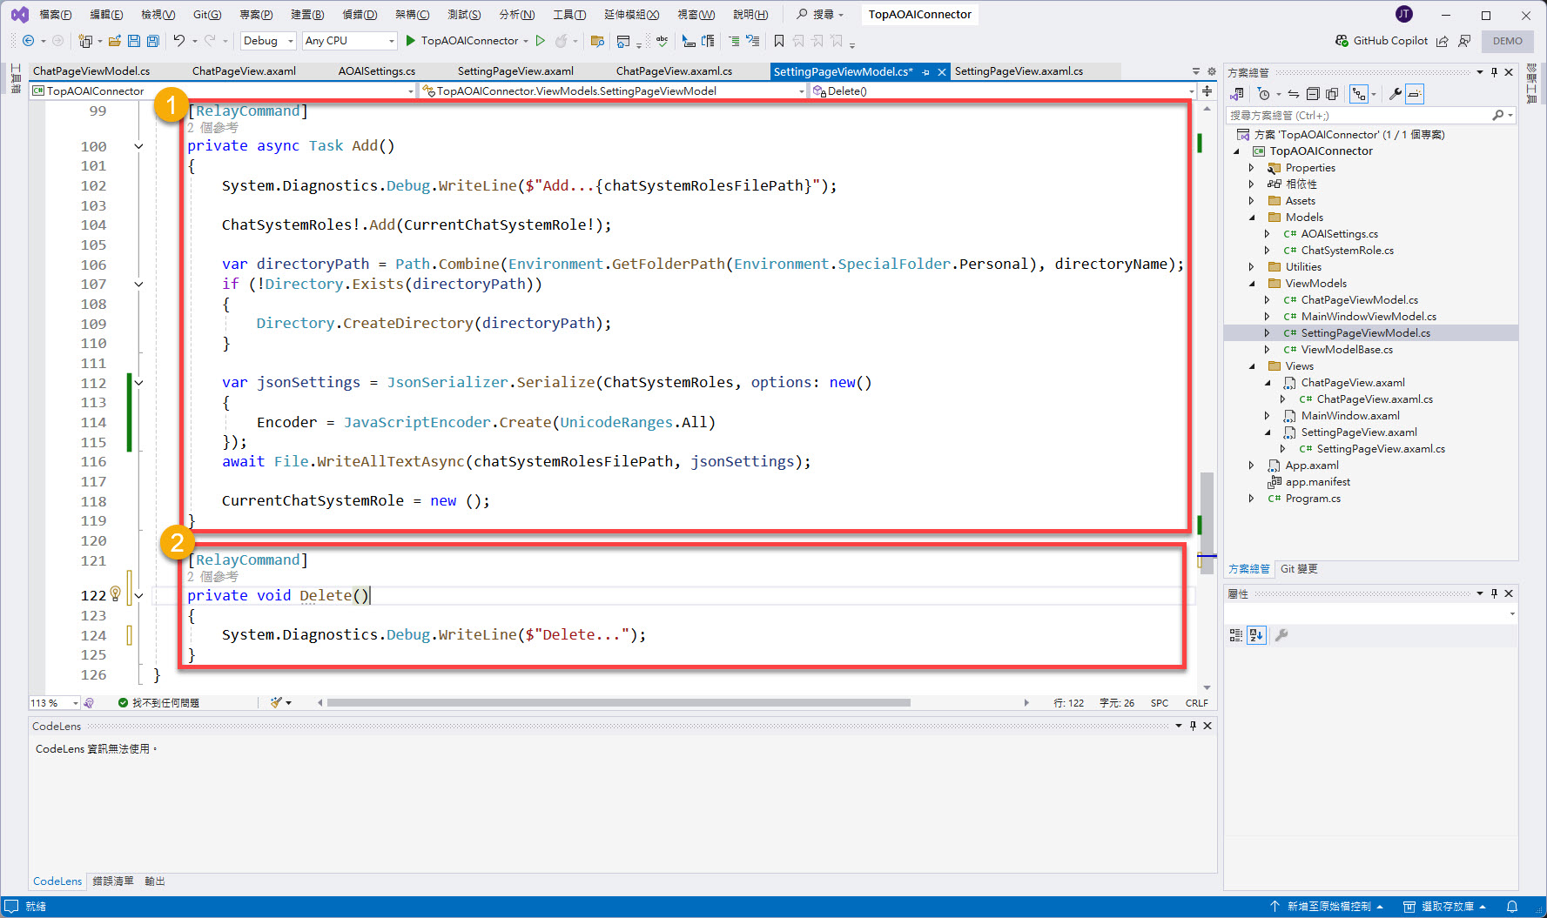Click the spell checker abc icon
The width and height of the screenshot is (1547, 918).
click(x=663, y=41)
